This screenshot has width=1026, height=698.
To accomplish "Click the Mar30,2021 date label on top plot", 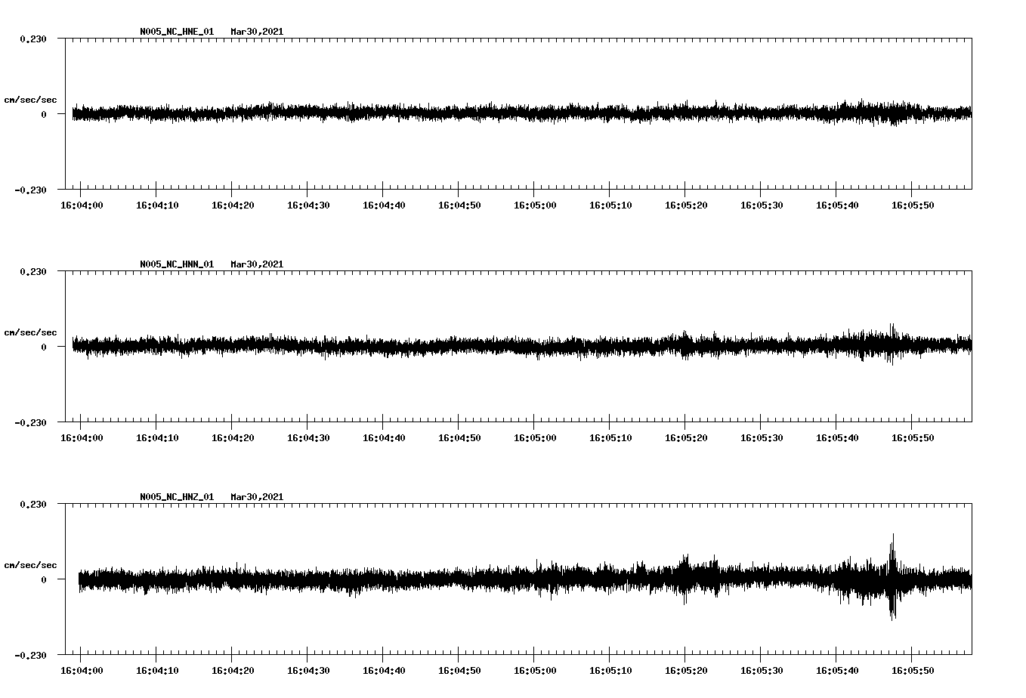I will [257, 31].
